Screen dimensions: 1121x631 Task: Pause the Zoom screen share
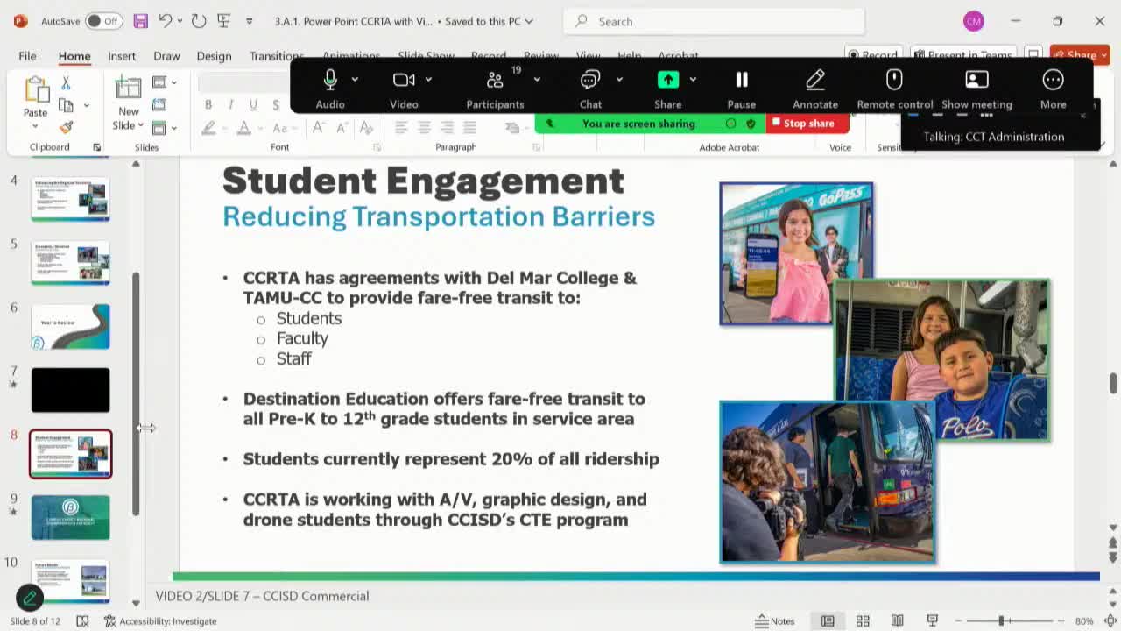(x=741, y=88)
